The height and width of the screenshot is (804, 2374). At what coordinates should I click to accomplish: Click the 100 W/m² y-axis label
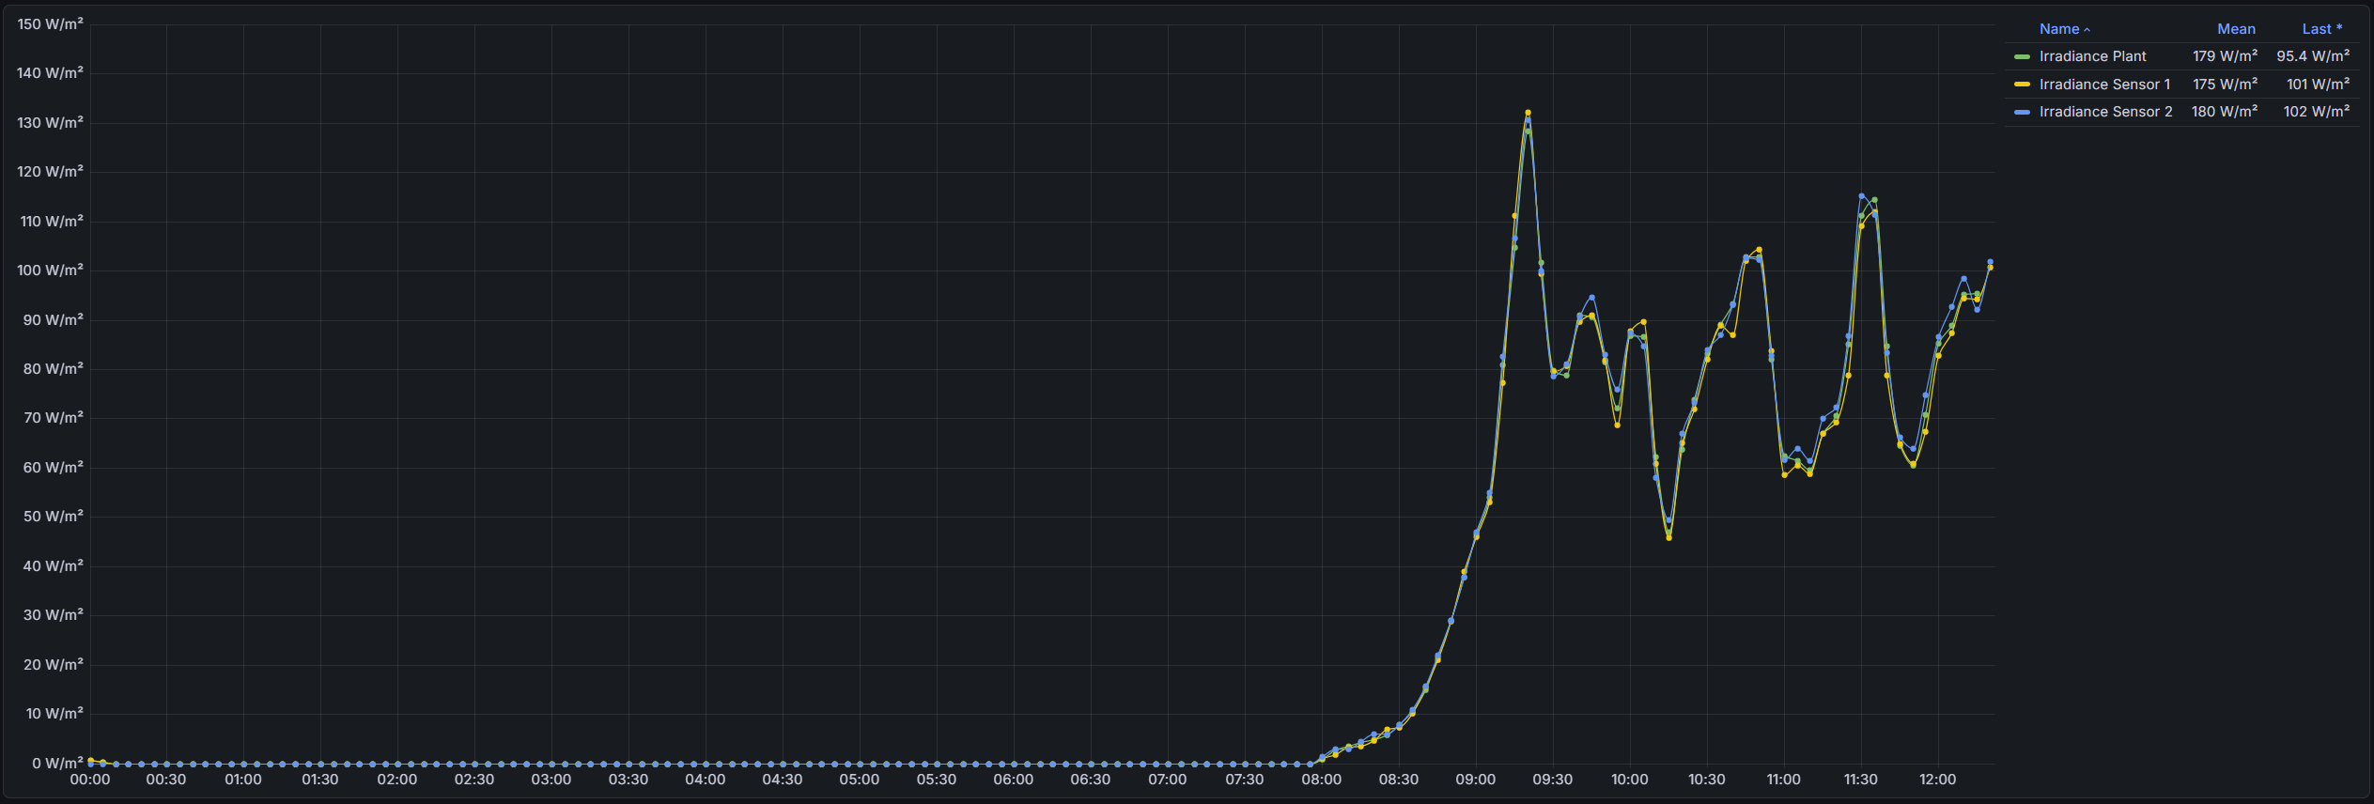pos(51,271)
